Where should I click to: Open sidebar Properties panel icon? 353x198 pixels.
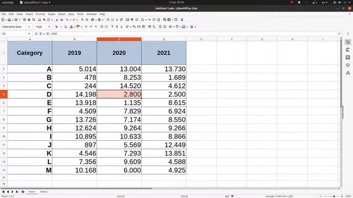tap(348, 42)
